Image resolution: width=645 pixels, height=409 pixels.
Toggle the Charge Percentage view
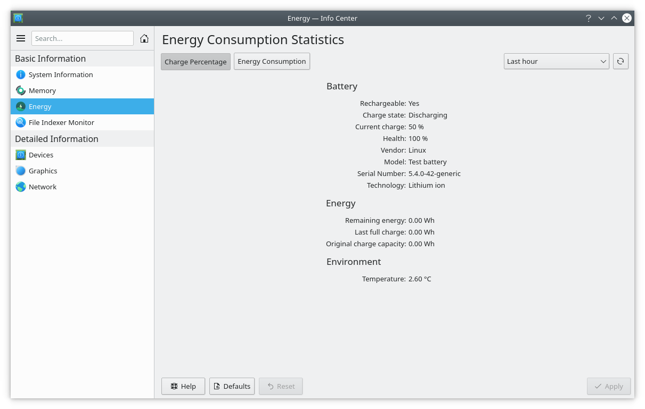click(195, 62)
